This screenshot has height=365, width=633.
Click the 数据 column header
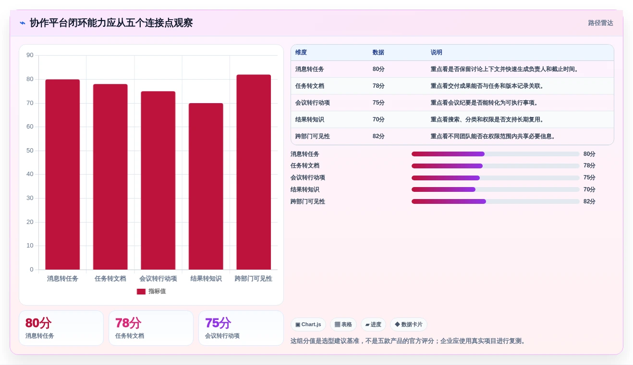click(x=378, y=53)
